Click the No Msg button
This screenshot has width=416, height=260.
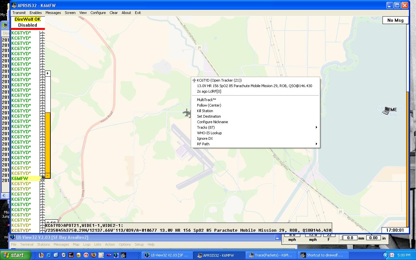coord(395,20)
